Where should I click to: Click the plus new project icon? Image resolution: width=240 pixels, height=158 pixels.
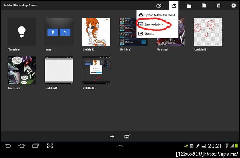coord(112,137)
